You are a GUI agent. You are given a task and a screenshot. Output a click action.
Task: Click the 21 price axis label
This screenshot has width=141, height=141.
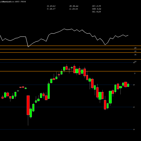134,107
